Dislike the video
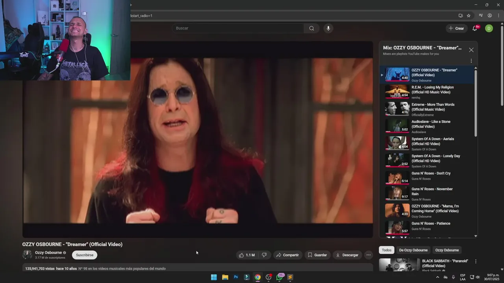 pos(264,255)
